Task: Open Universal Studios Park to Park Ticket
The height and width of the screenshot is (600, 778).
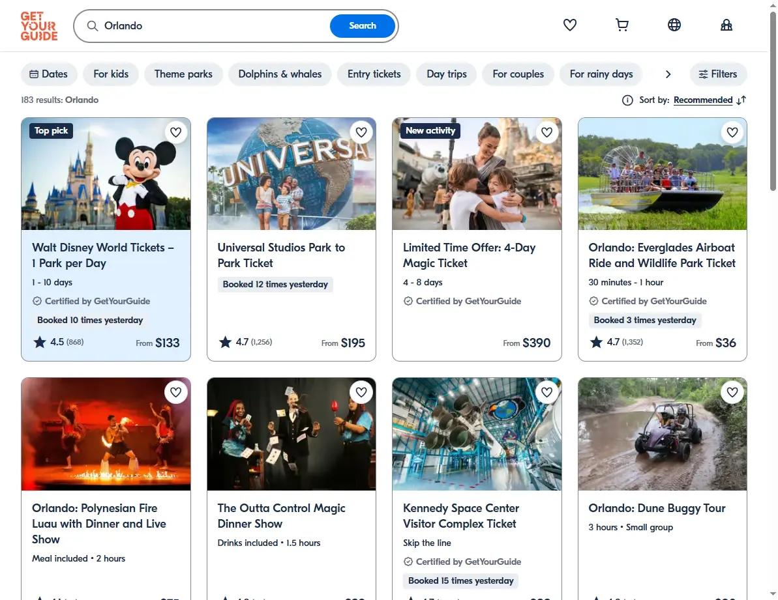Action: (281, 255)
